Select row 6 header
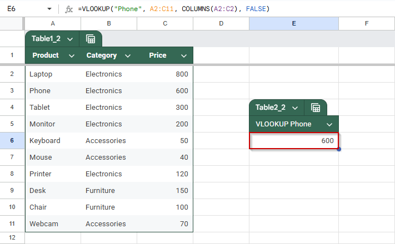 pos(12,140)
